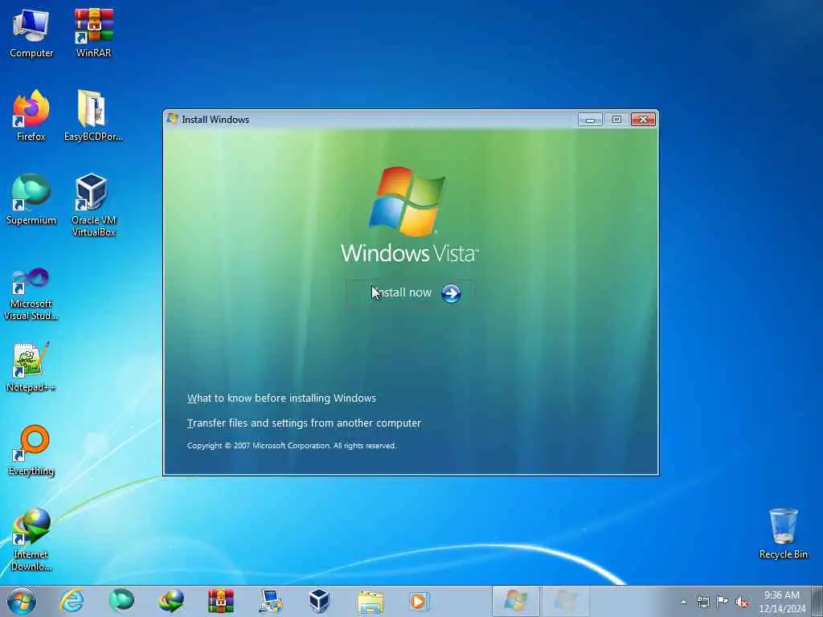Switch to Install Windows taskbar button
The width and height of the screenshot is (823, 617).
516,601
